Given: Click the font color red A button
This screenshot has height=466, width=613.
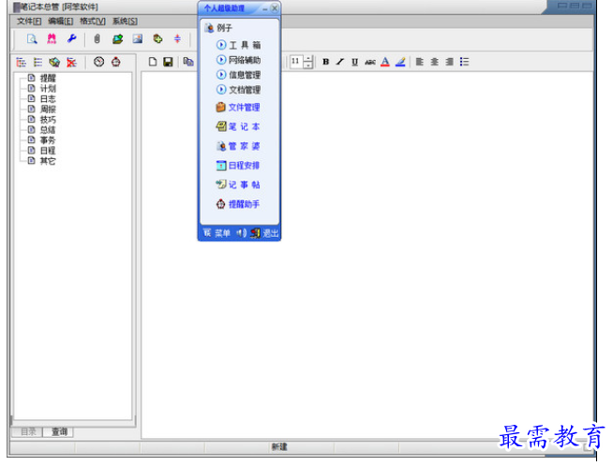Looking at the screenshot, I should coord(385,62).
